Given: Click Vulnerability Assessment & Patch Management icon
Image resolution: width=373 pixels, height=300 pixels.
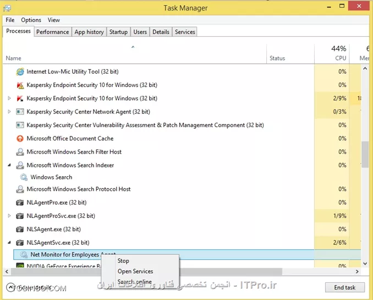Looking at the screenshot, I should (x=20, y=125).
